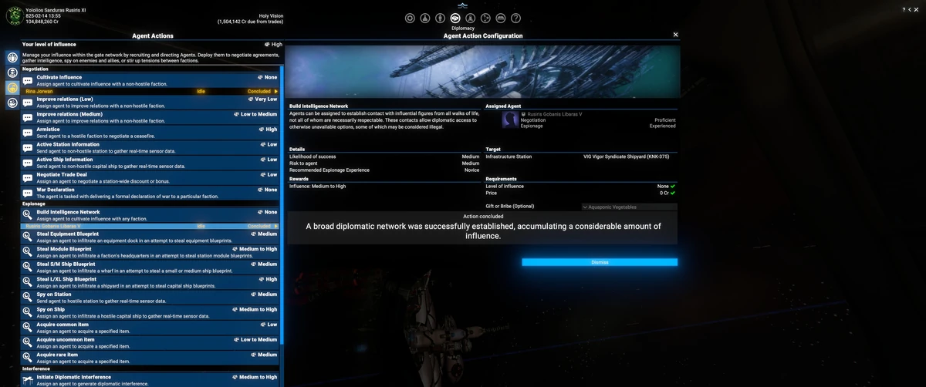
Task: Expand the Rina Jorwan Concluded arrow
Action: coord(276,91)
